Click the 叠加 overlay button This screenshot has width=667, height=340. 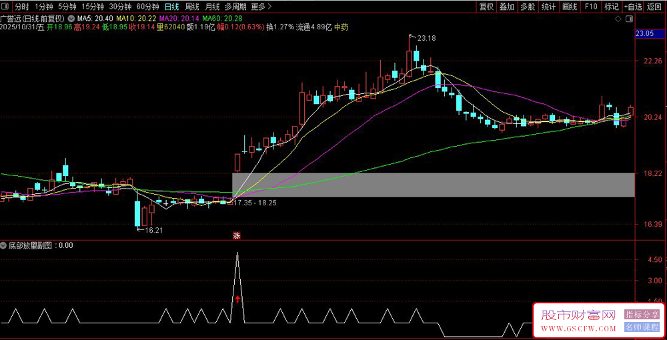[507, 7]
